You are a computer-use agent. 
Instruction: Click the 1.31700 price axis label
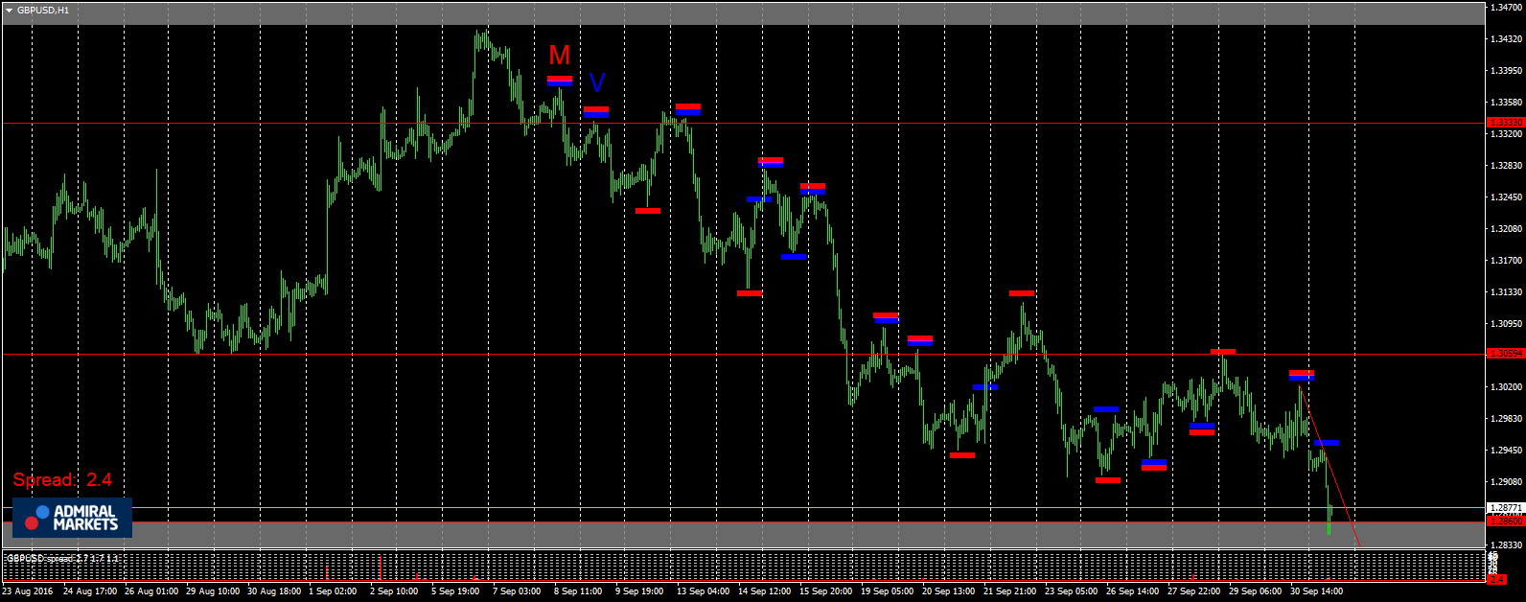point(1507,261)
